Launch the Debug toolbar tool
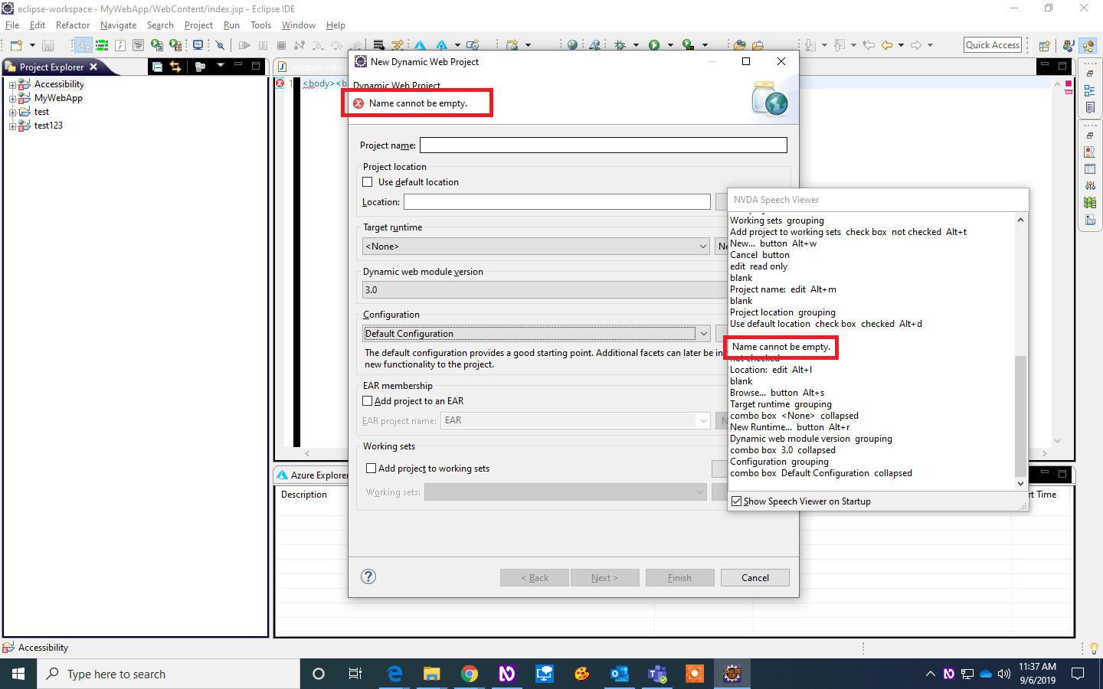The width and height of the screenshot is (1103, 689). click(x=621, y=44)
